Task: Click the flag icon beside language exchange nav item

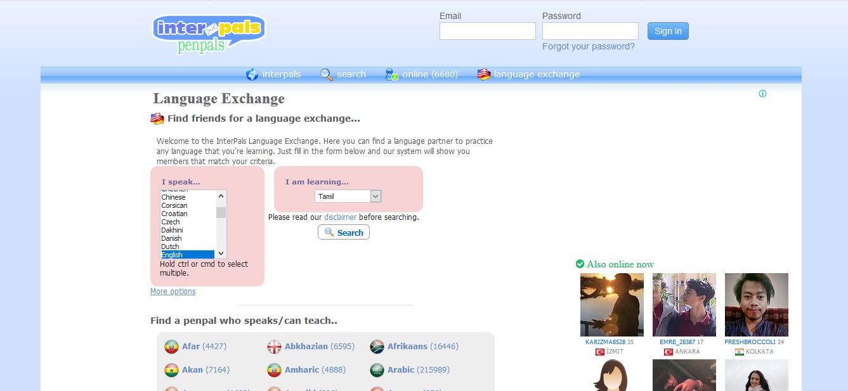Action: tap(483, 74)
